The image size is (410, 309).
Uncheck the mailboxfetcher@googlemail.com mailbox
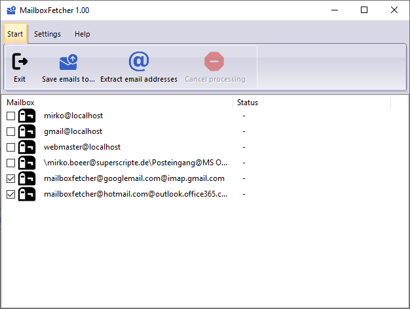10,178
